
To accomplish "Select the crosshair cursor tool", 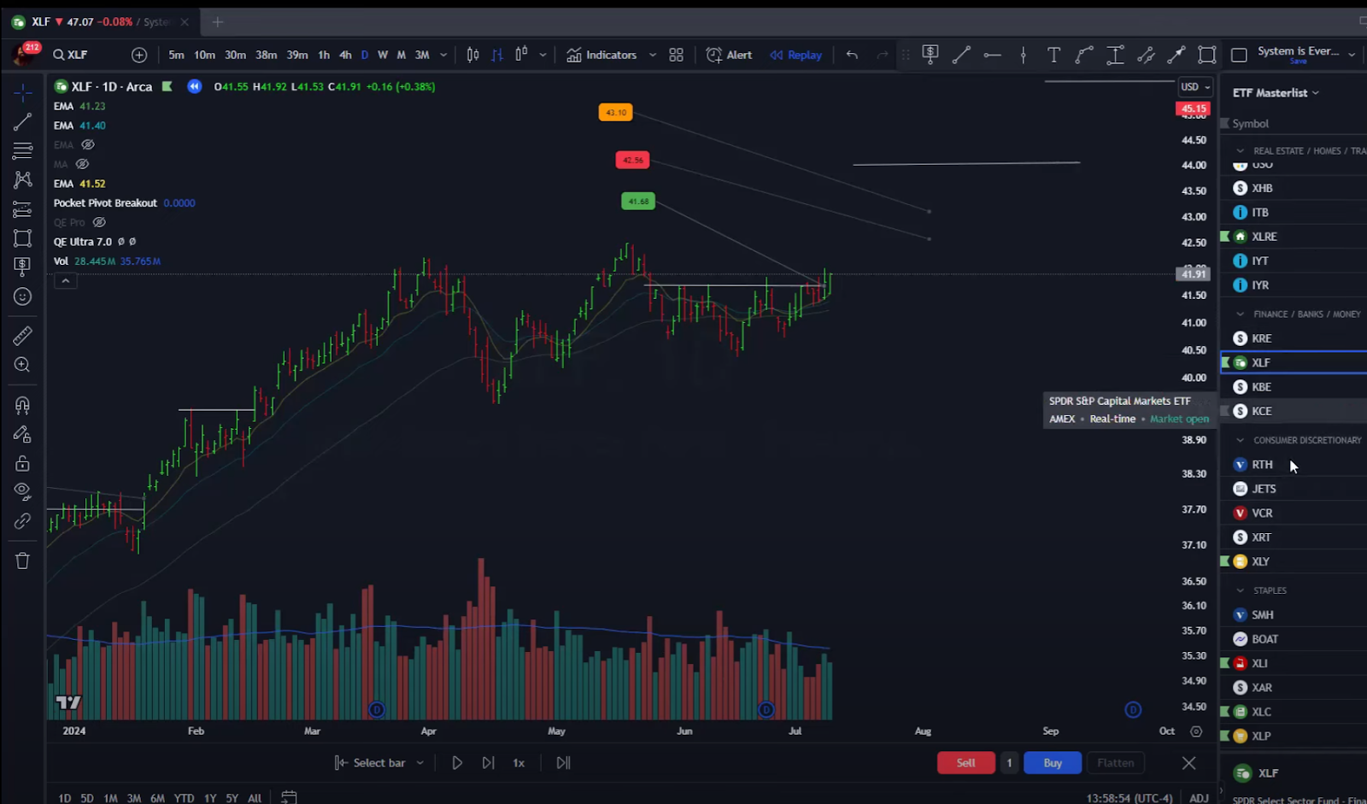I will [x=22, y=92].
